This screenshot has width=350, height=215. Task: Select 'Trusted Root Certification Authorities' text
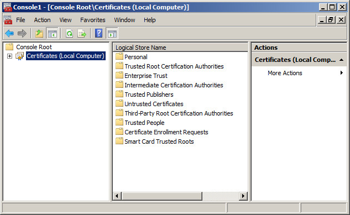[x=174, y=66]
